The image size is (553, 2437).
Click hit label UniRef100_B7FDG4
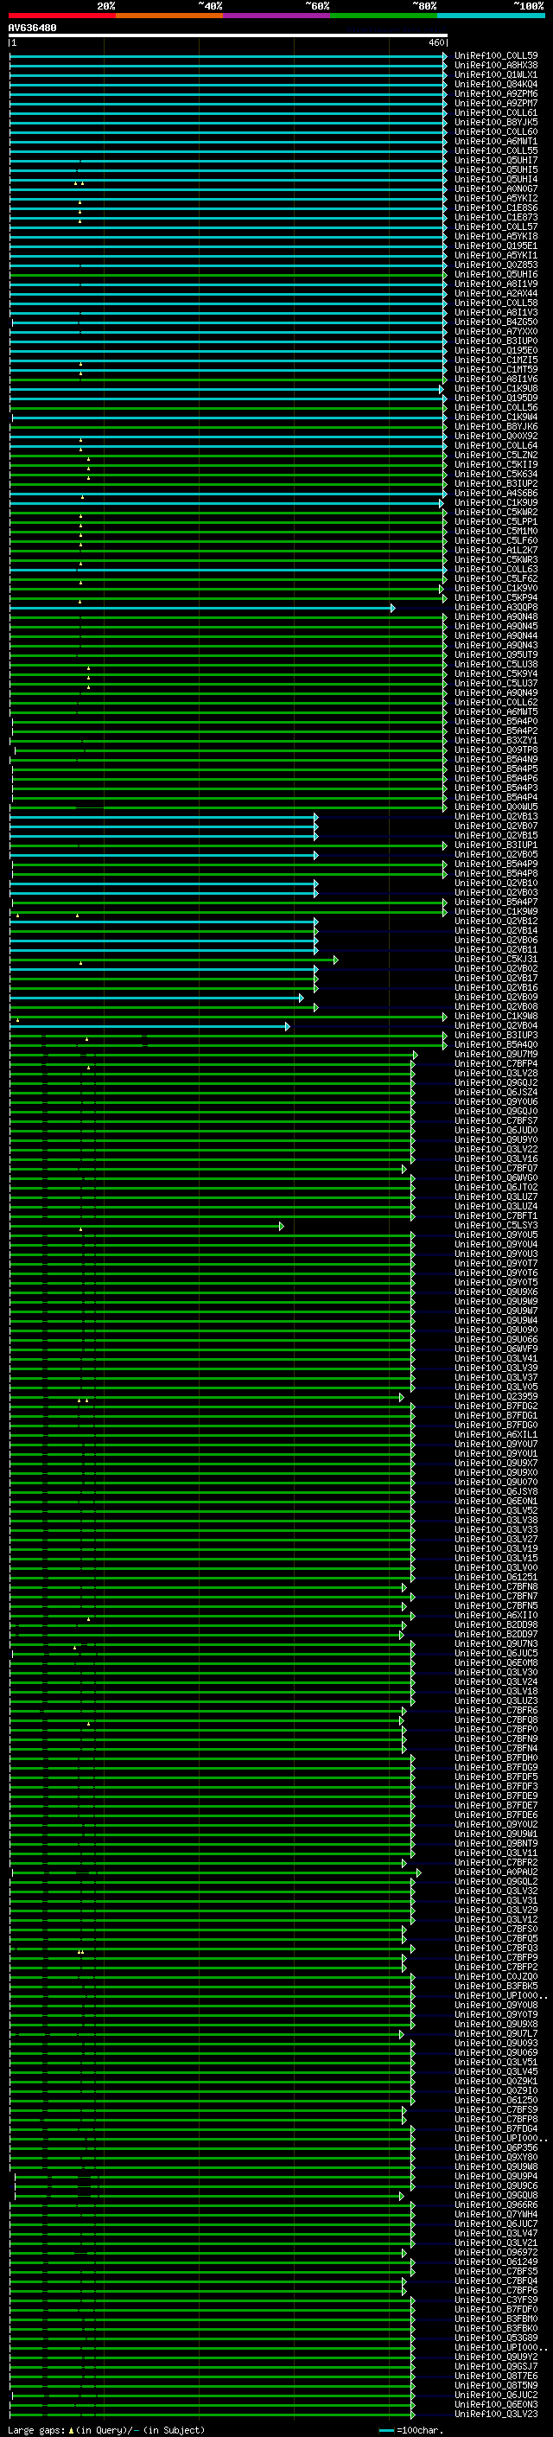tap(496, 2129)
